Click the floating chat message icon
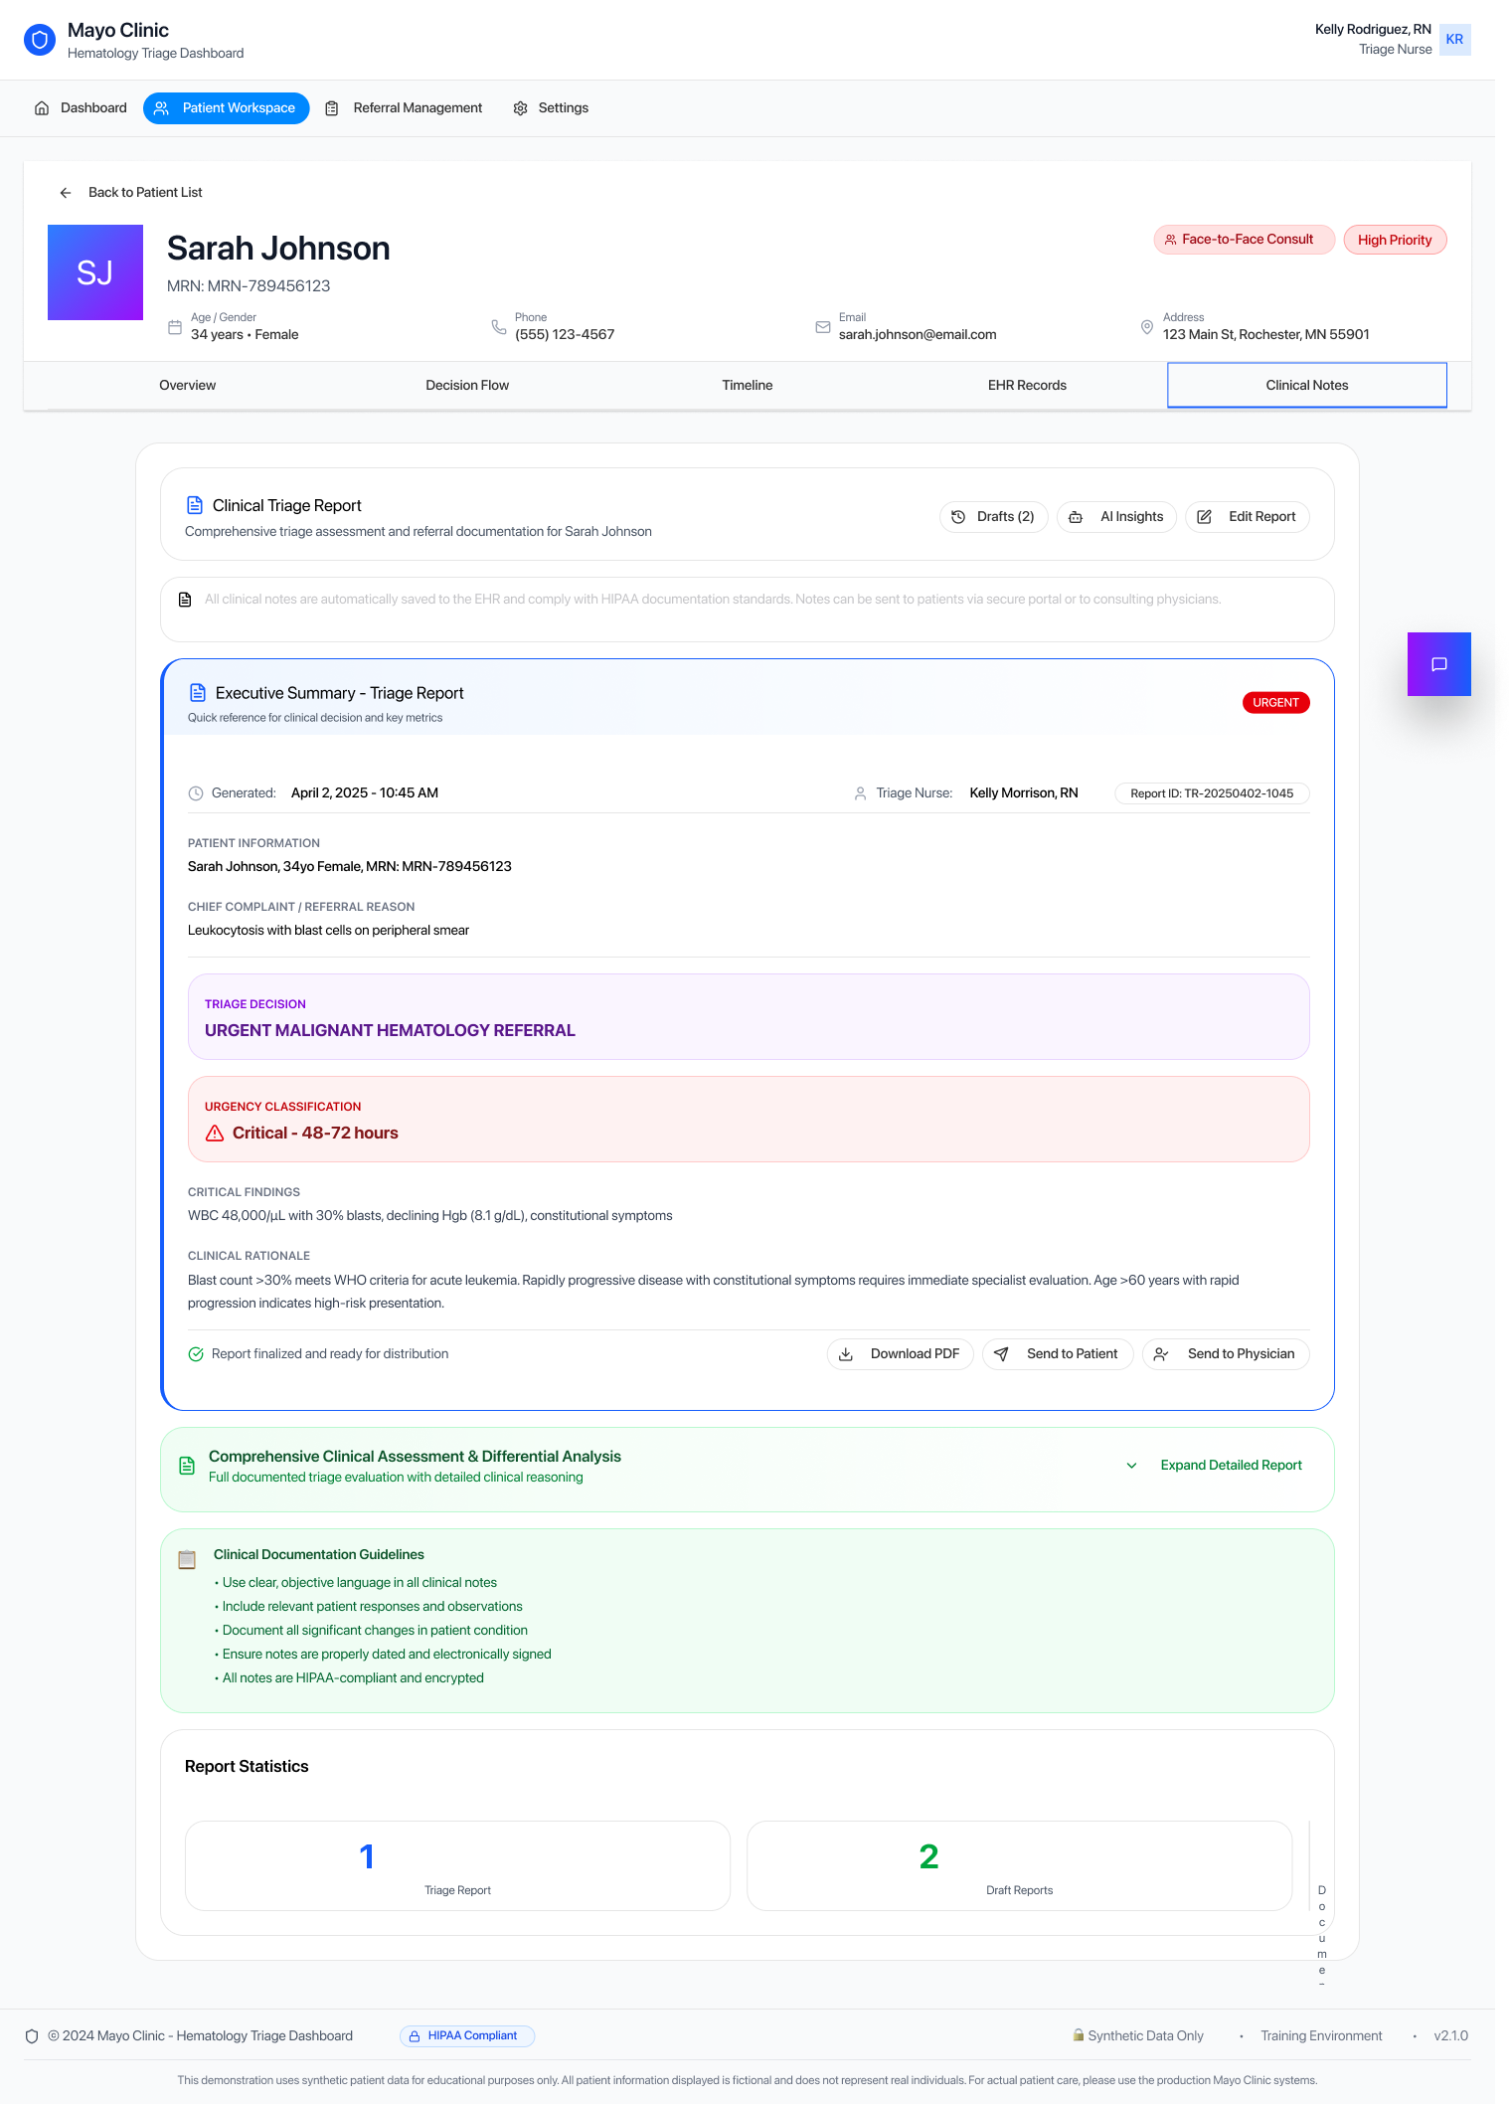Screen dimensions: 1509x2104 pyautogui.click(x=1438, y=664)
